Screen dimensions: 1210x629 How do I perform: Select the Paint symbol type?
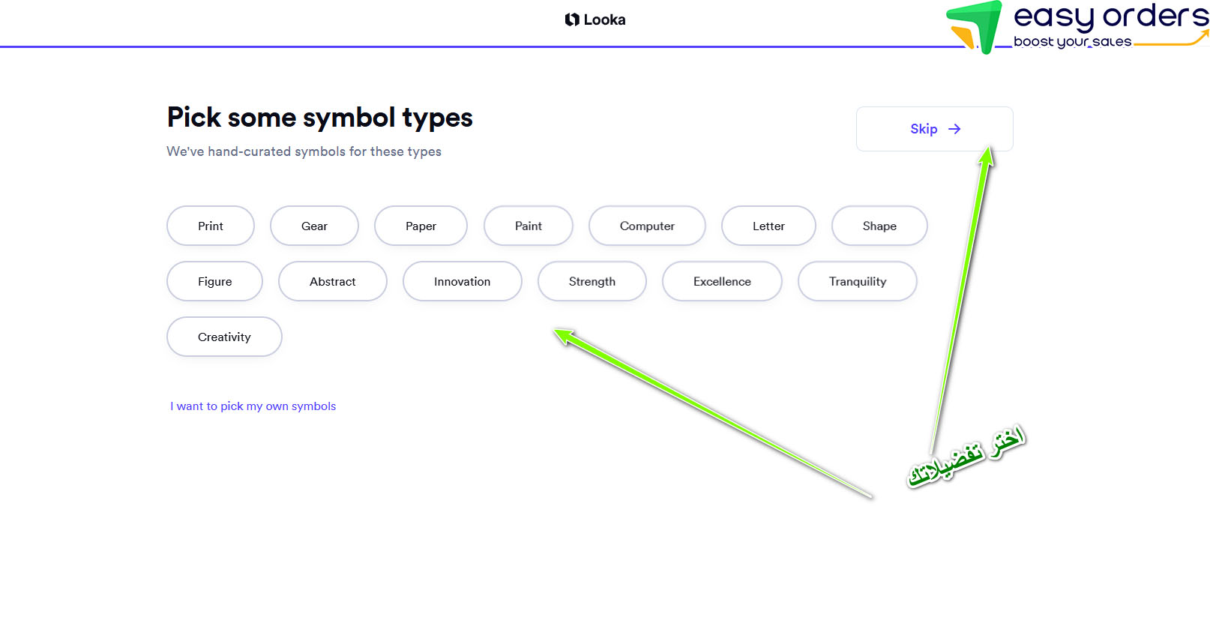click(x=529, y=226)
